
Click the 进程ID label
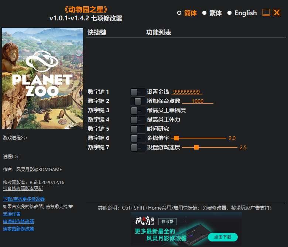[x=11, y=157]
